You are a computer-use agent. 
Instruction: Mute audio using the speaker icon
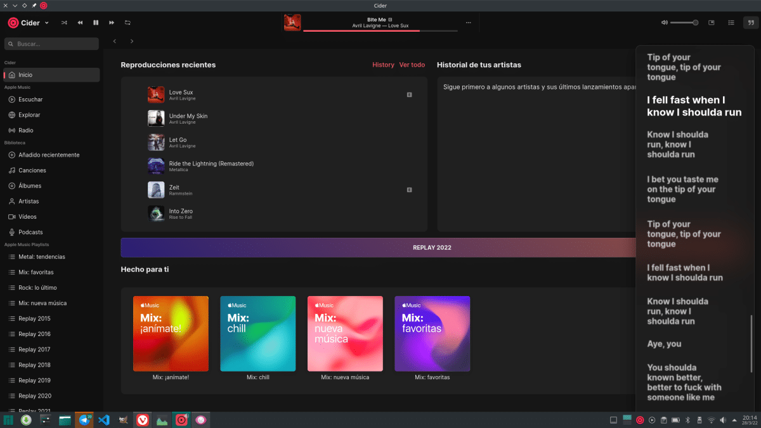coord(663,22)
